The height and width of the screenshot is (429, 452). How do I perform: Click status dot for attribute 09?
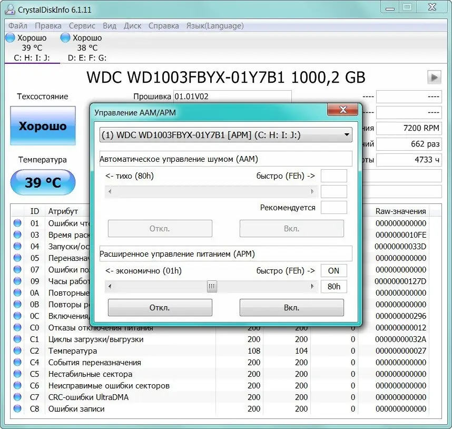(x=17, y=281)
